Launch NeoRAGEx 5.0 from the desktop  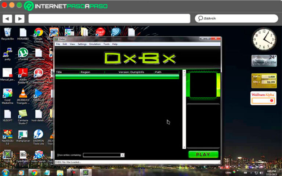pos(7,134)
